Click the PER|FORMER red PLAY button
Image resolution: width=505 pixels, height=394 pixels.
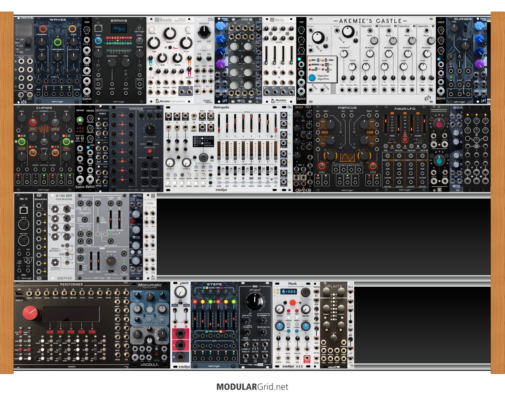click(21, 332)
